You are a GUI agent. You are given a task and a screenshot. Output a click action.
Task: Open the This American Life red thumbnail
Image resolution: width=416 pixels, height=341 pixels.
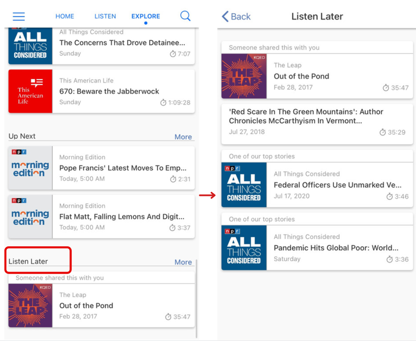[x=30, y=91]
